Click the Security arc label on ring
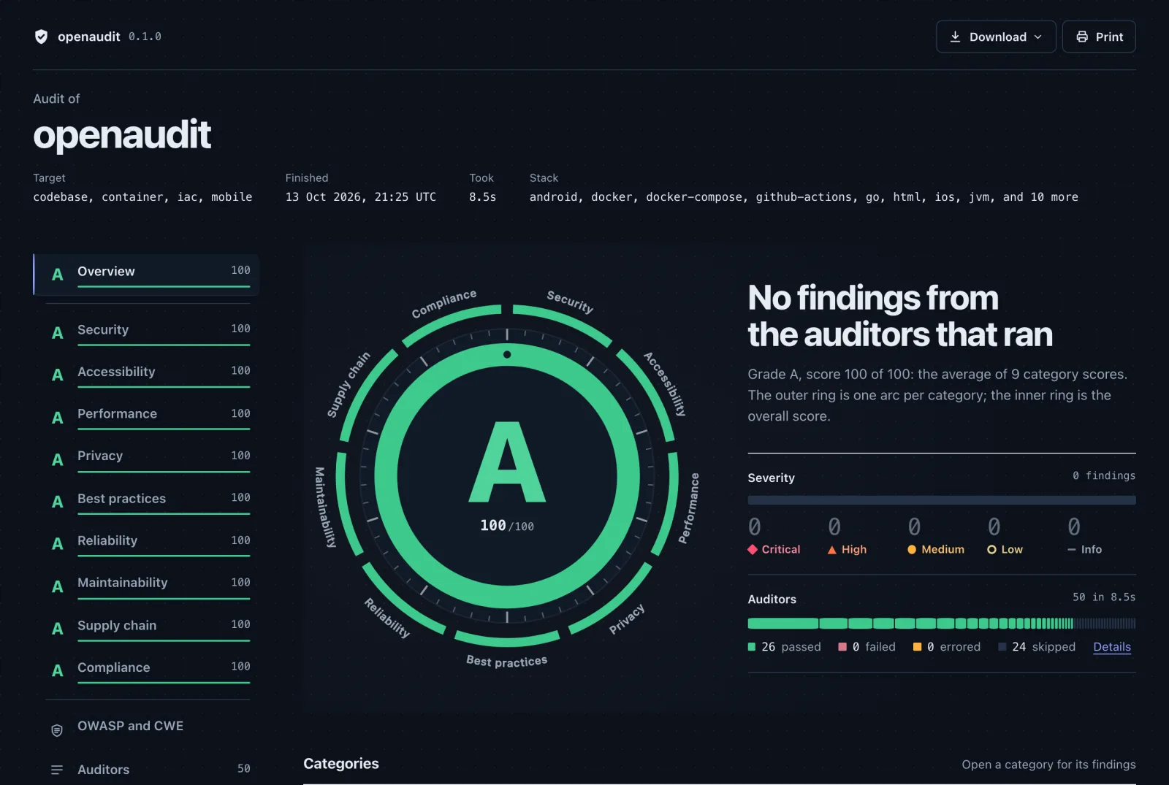The width and height of the screenshot is (1169, 785). pos(570,302)
